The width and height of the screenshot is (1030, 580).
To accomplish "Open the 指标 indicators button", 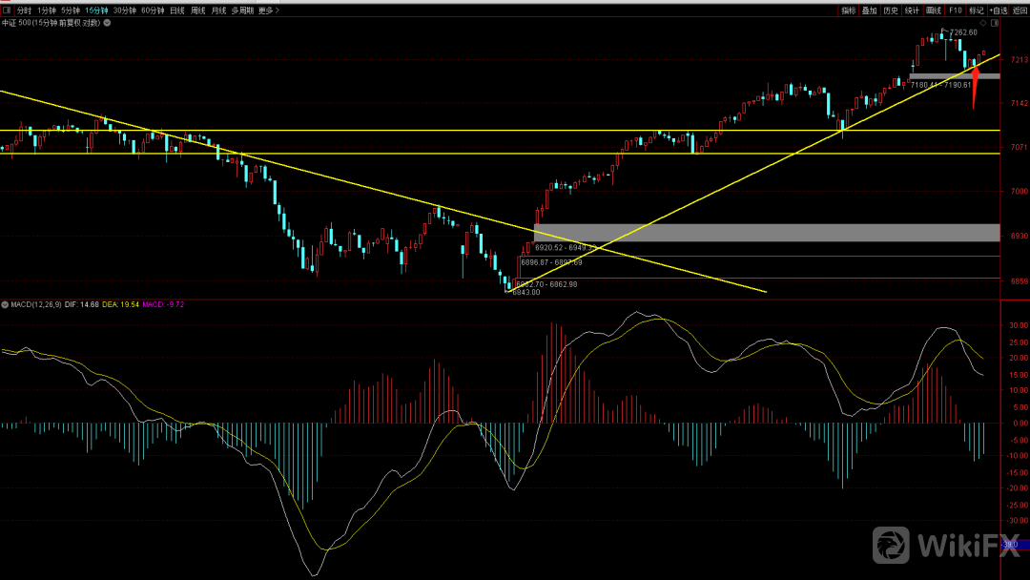I will click(x=848, y=10).
